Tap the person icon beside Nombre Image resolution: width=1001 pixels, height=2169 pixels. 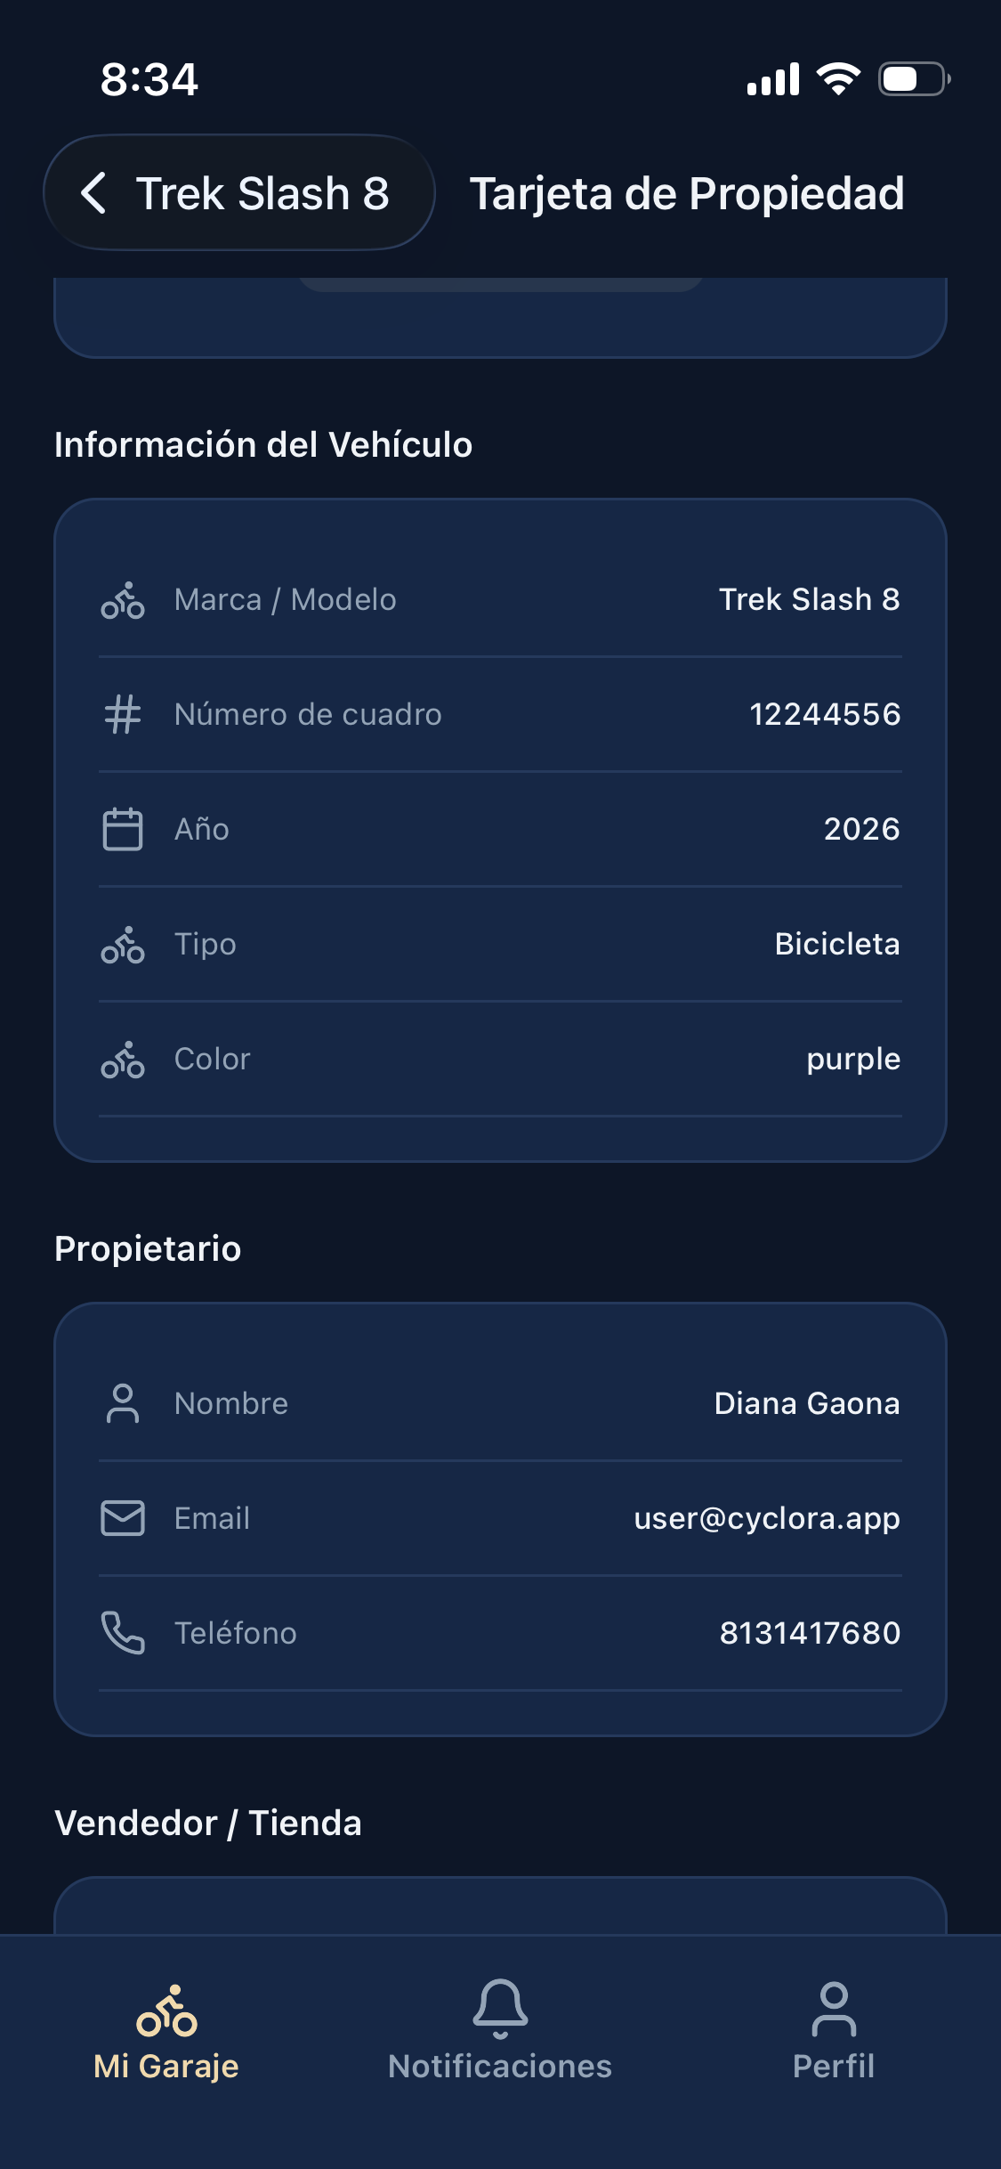coord(123,1403)
